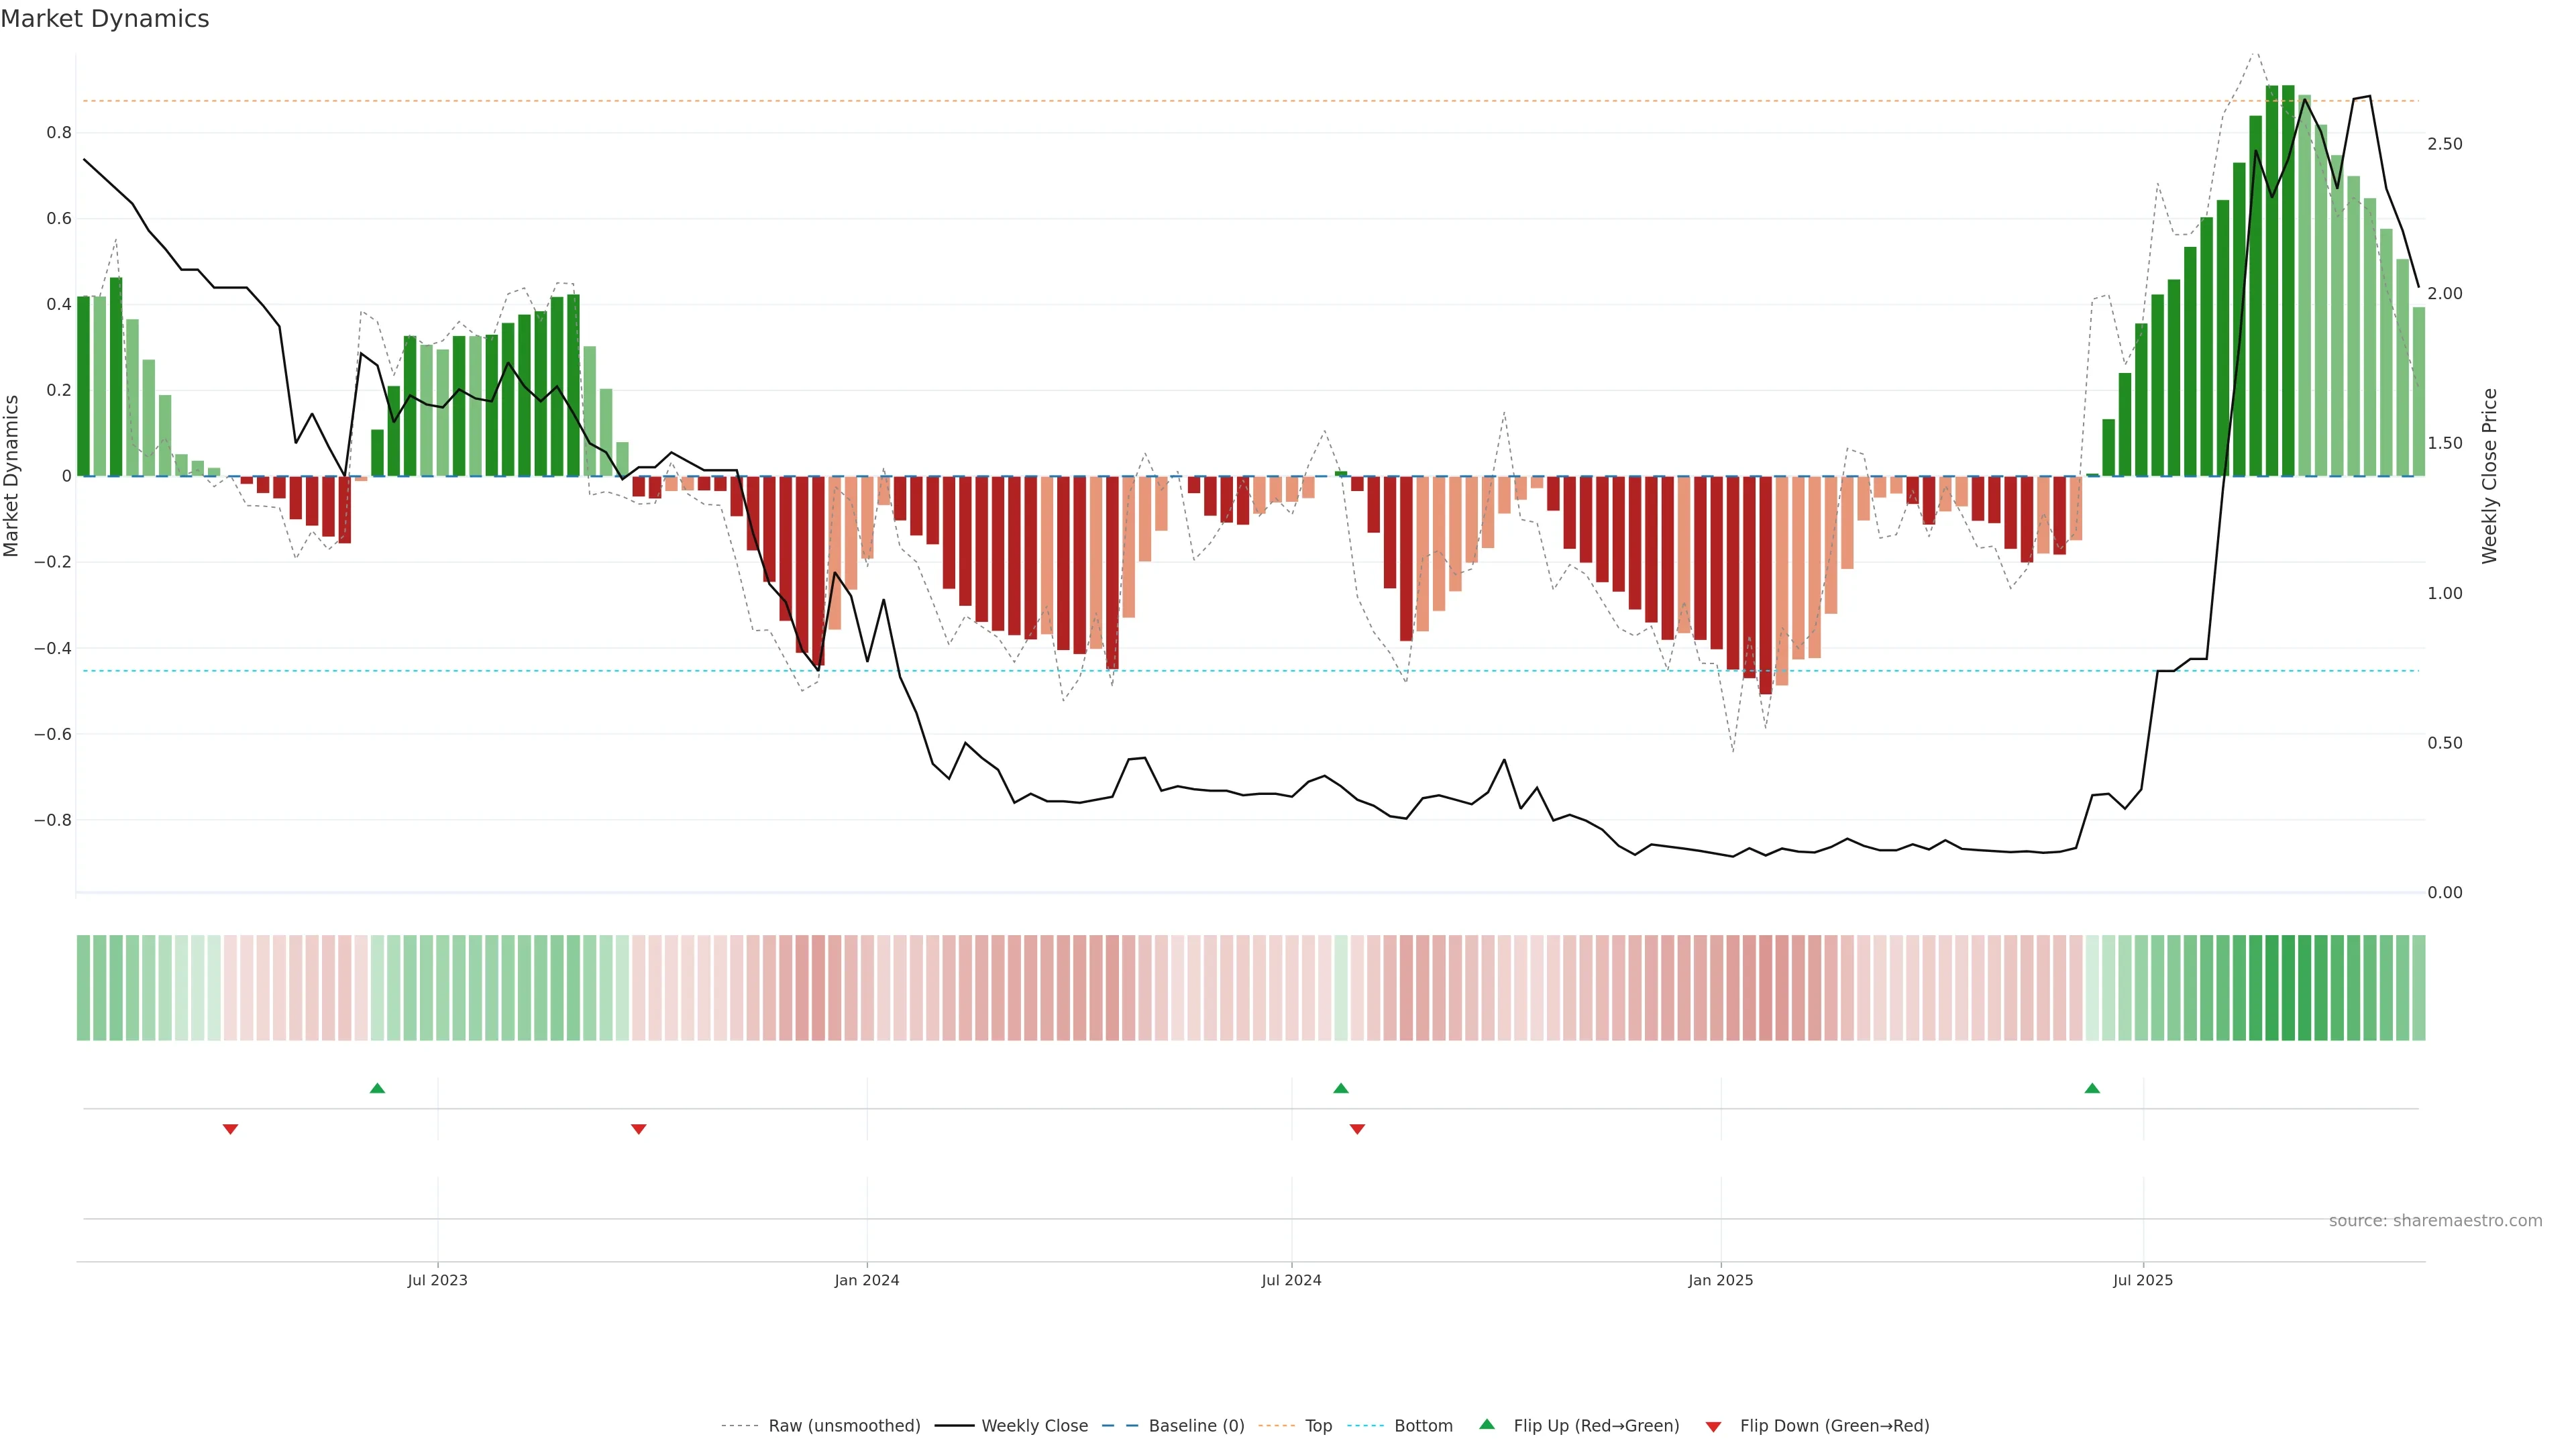The width and height of the screenshot is (2576, 1449).
Task: Toggle the Bottom threshold legend entry
Action: coord(1423,1426)
